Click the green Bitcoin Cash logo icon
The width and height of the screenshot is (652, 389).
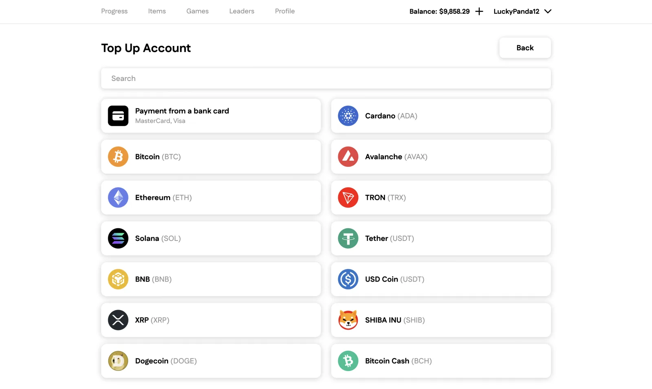tap(348, 361)
